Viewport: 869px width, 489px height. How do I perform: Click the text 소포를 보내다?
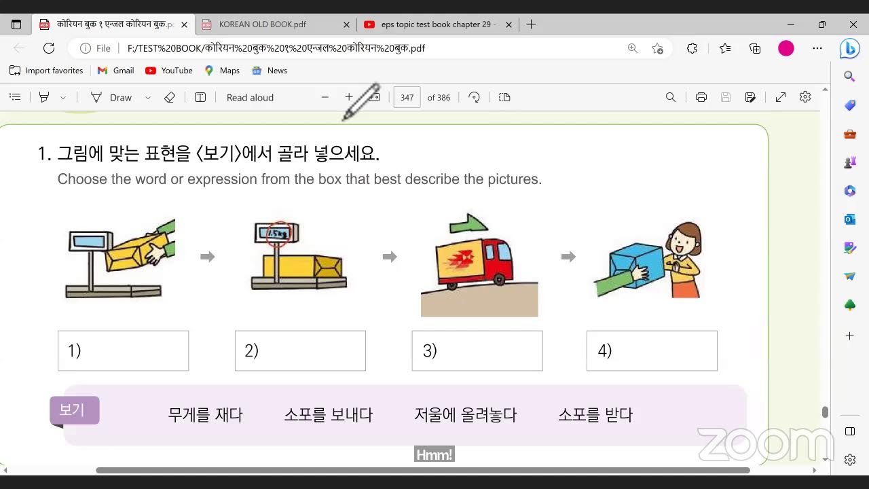point(328,415)
